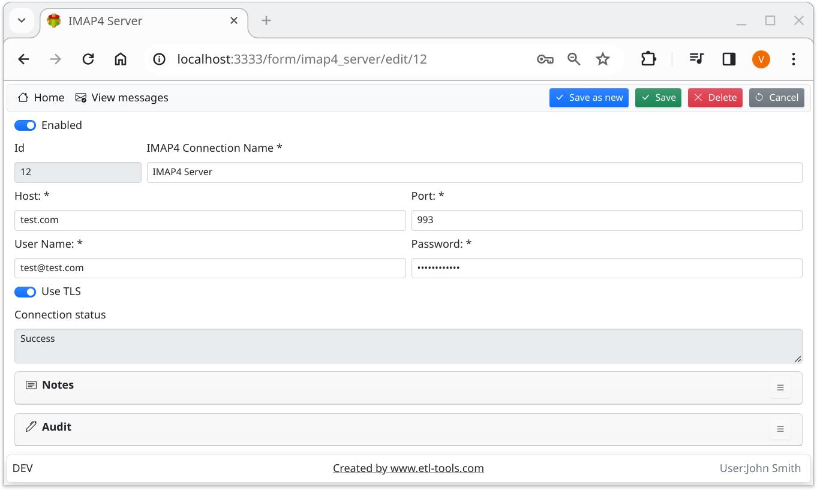
Task: Click the Connection status text area
Action: (408, 346)
